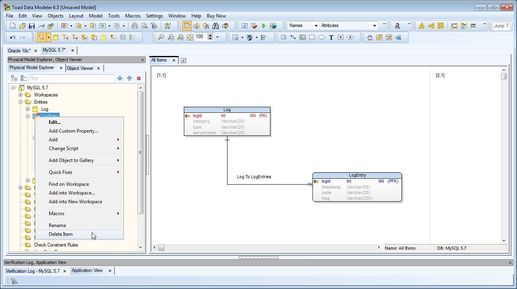Click the Undo arrow
The image size is (517, 289).
click(13, 37)
